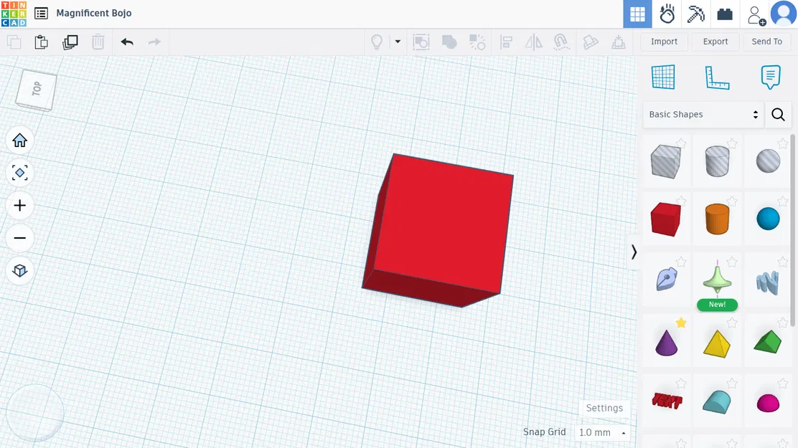Click the Paste toolbar icon

click(x=41, y=42)
